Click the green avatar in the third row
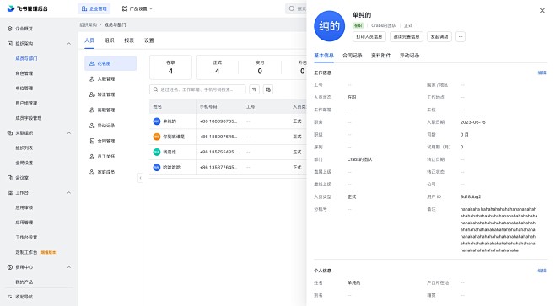The height and width of the screenshot is (306, 555). [x=157, y=152]
